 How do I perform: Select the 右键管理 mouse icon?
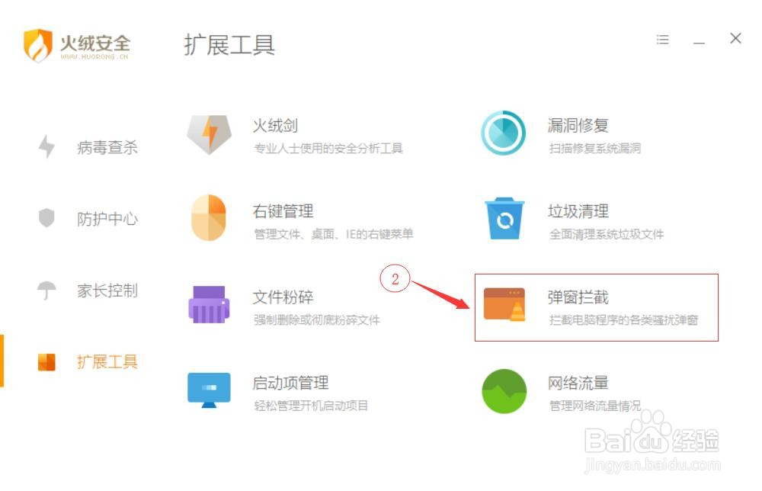click(x=209, y=218)
